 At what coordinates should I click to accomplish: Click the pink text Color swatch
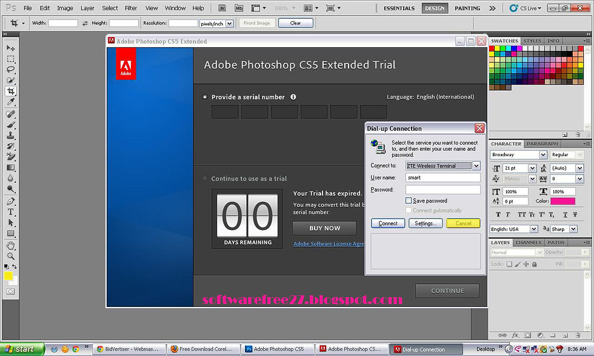click(x=563, y=201)
